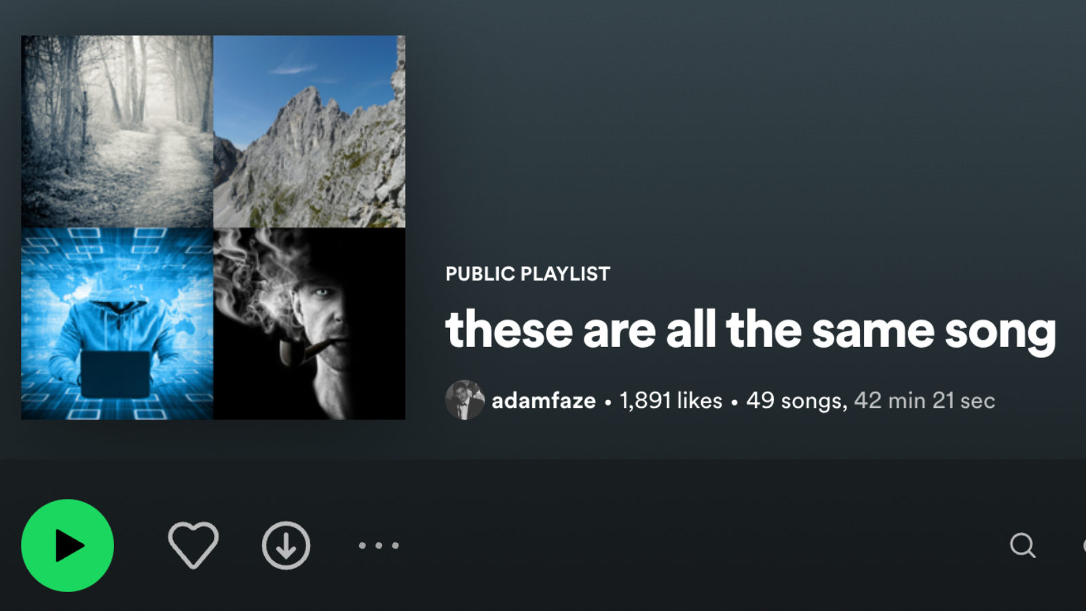The image size is (1086, 611).
Task: Play the playlist with the green button
Action: 67,545
